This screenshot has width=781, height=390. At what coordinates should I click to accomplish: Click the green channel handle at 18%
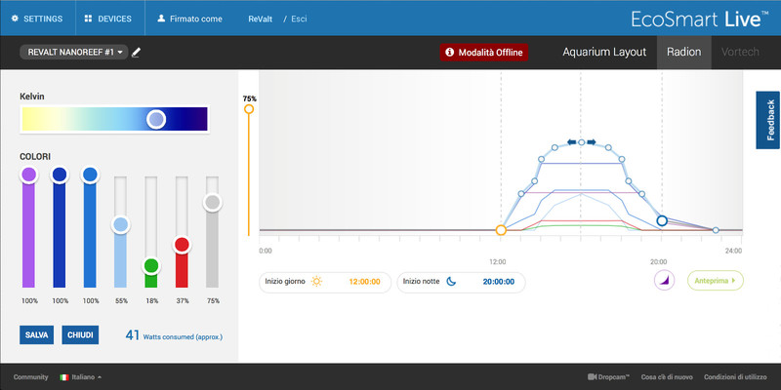(x=151, y=265)
